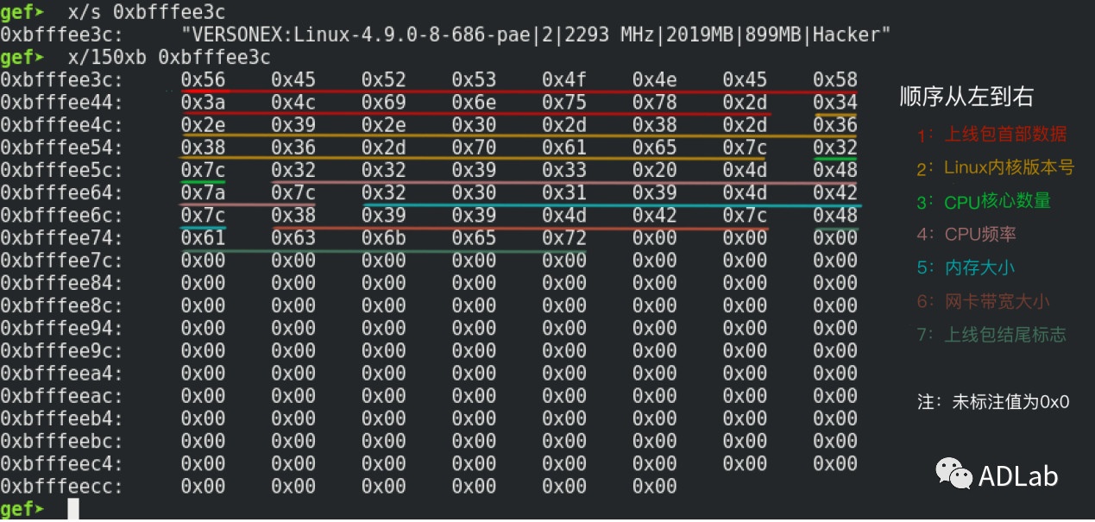Viewport: 1095px width, 522px height.
Task: Pick legend entry 5 内存大小
Action: [966, 267]
